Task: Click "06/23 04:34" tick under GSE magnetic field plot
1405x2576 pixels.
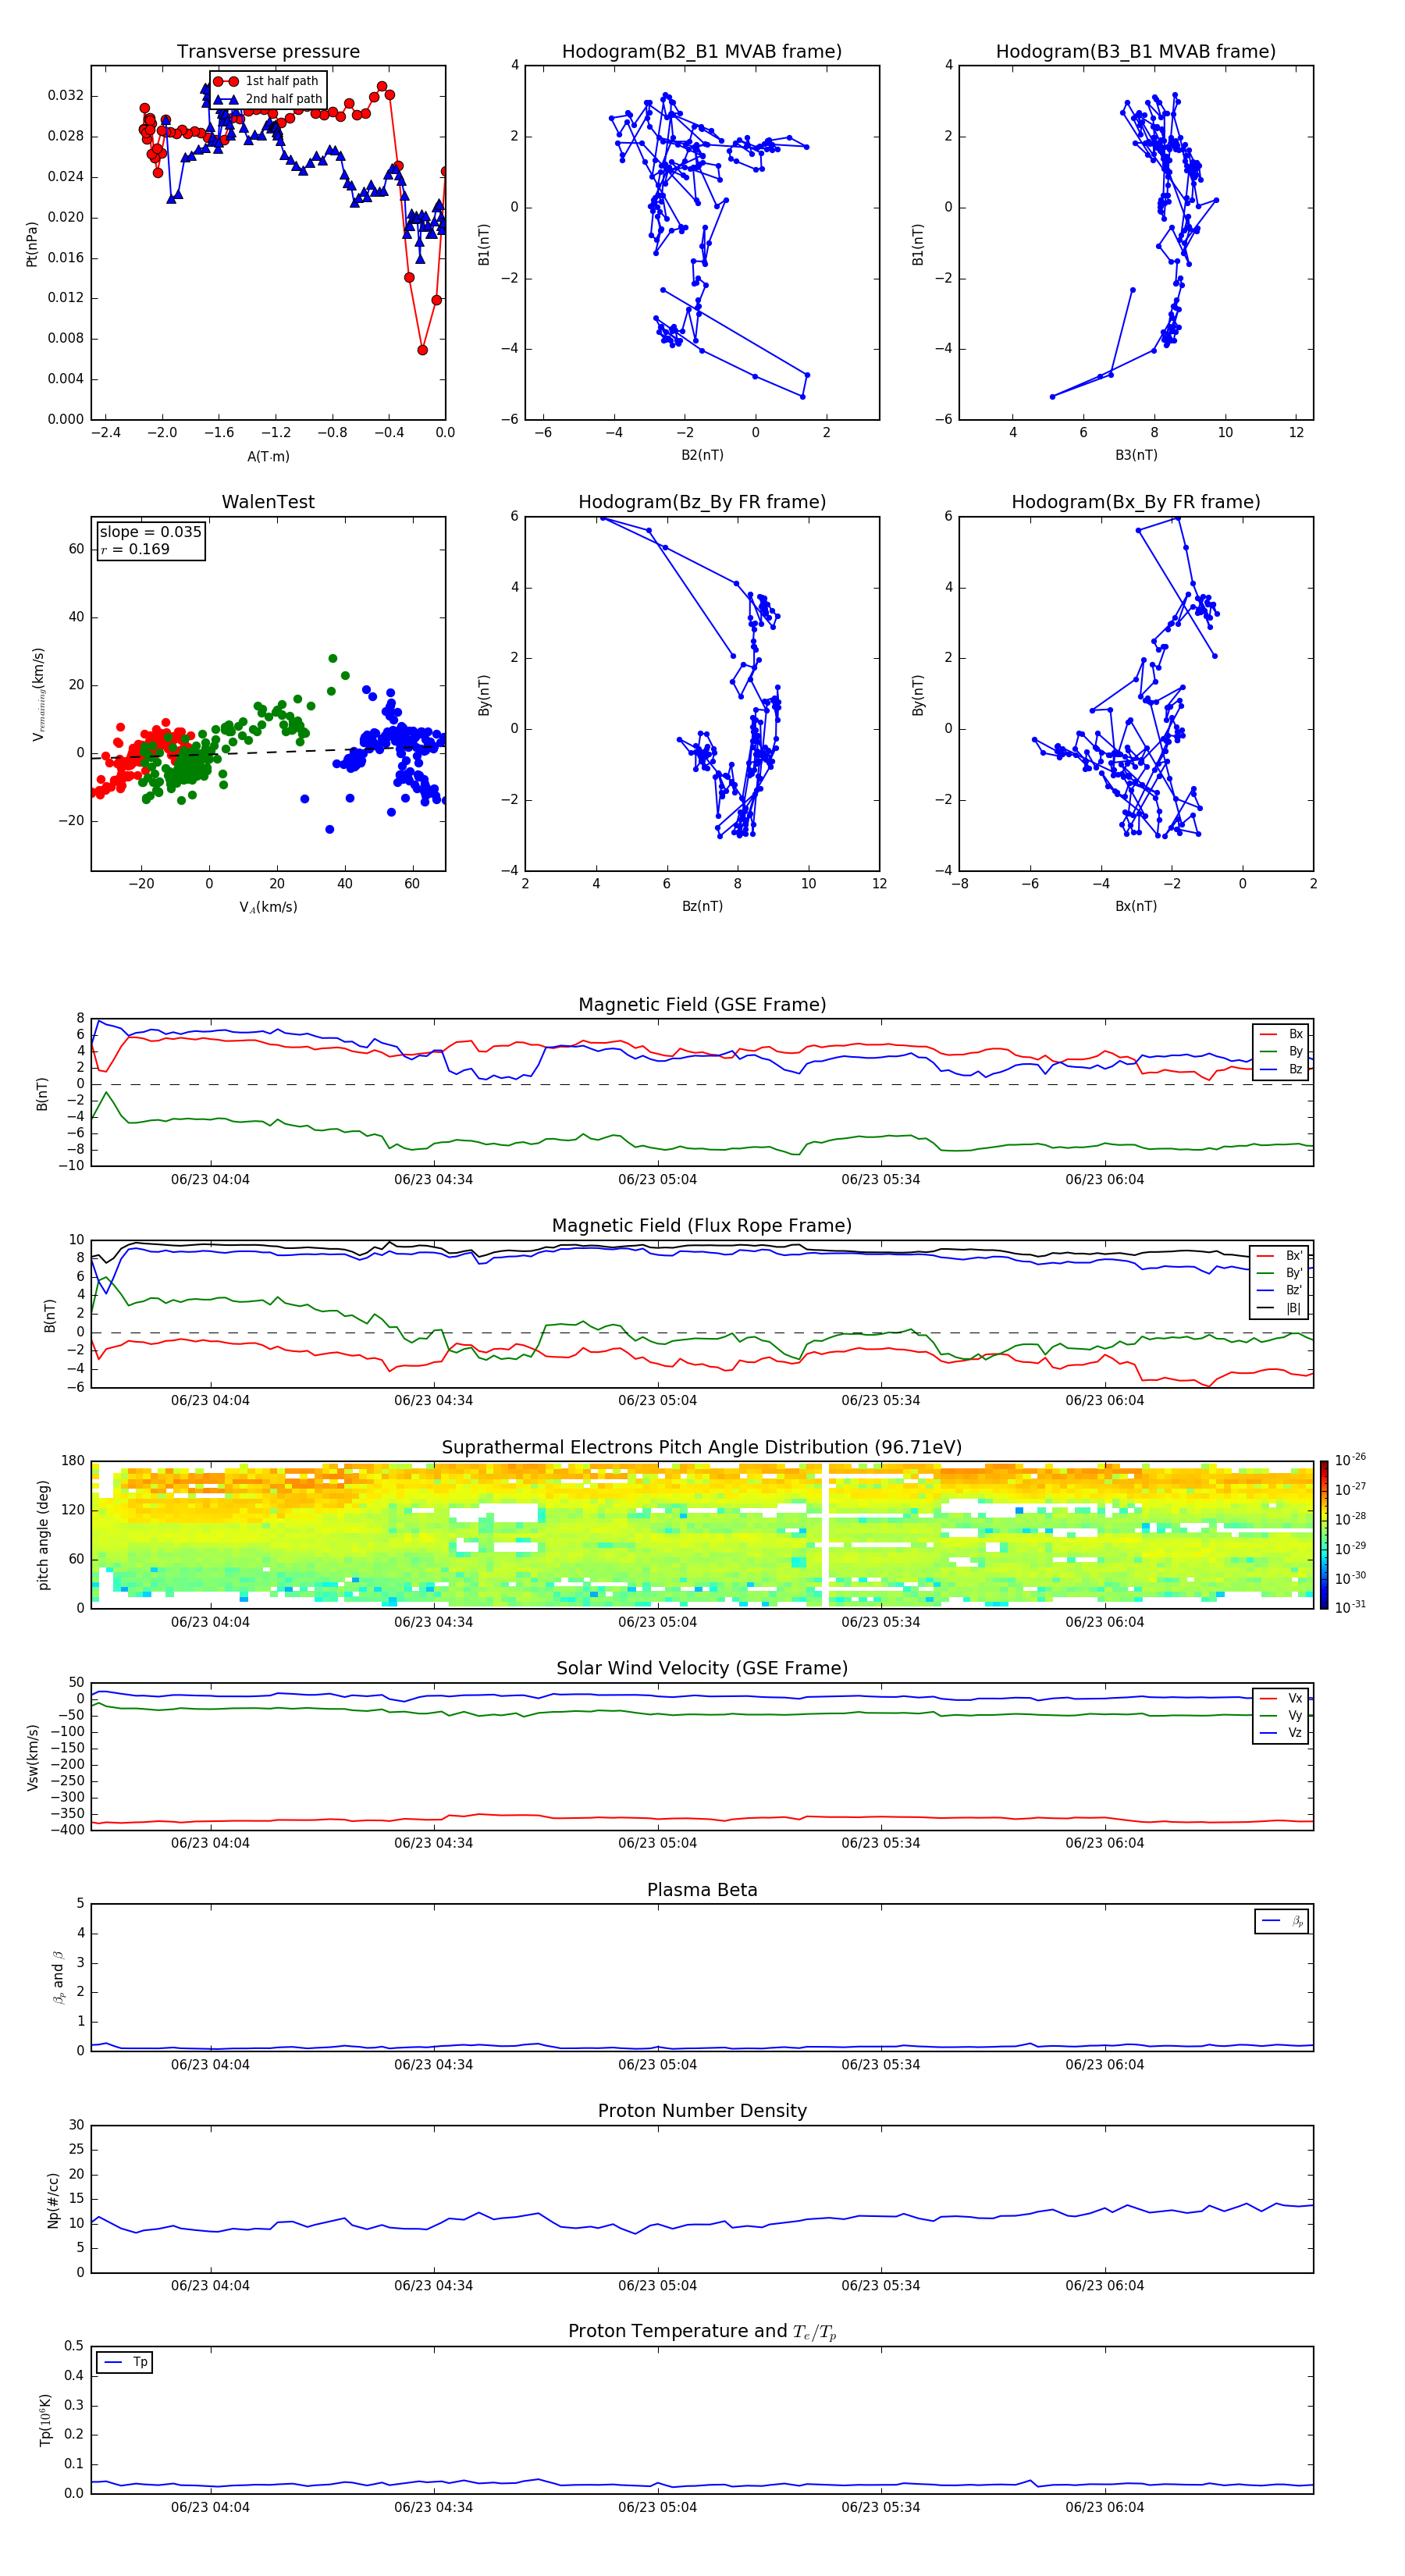Action: pyautogui.click(x=433, y=1180)
